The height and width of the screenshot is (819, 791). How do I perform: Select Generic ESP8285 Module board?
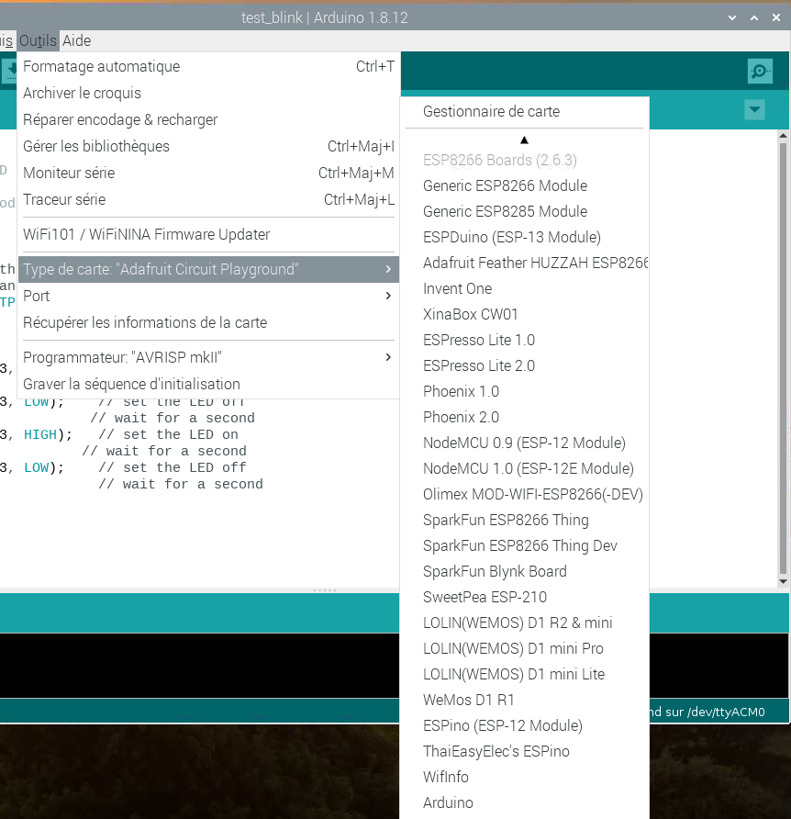524,211
